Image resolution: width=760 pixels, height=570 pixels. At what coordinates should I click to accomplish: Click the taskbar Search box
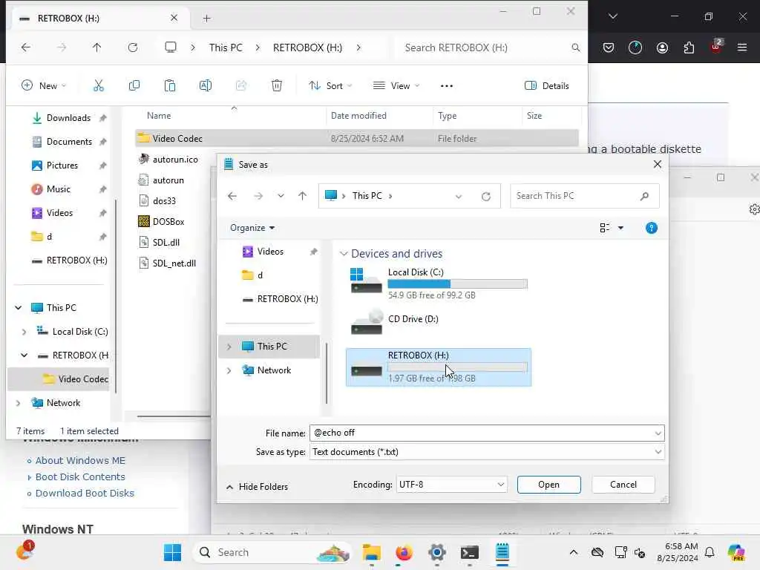[x=272, y=552]
